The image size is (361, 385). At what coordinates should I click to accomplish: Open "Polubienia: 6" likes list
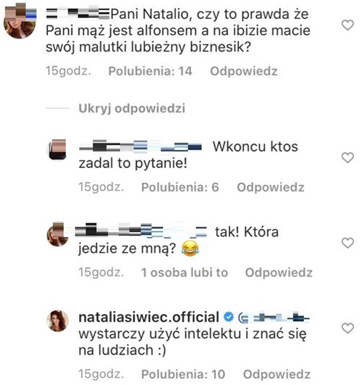(x=180, y=187)
